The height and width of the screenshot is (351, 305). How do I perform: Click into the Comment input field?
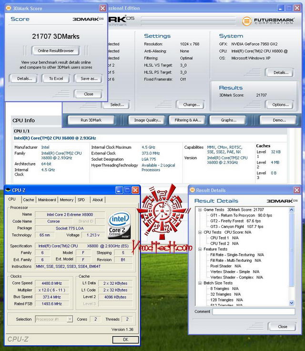254,311
